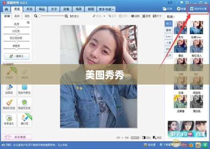Click the 亮度 brightness slider handle

tap(16, 27)
